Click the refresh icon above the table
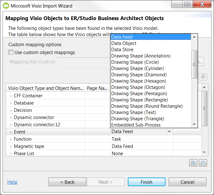Image resolution: width=214 pixels, height=195 pixels. [203, 77]
